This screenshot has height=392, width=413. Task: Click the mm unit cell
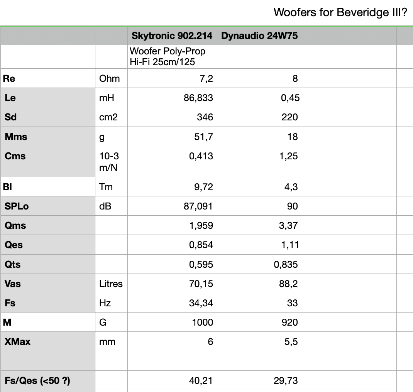click(x=111, y=341)
